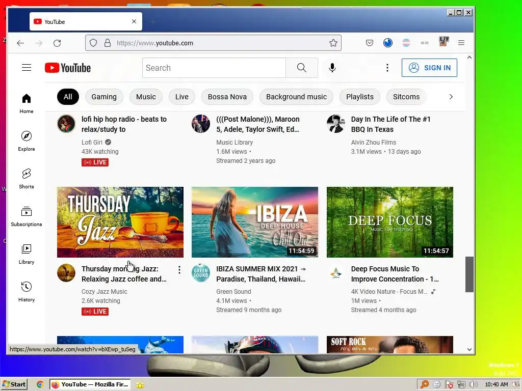
Task: Open History in sidebar
Action: coord(27,292)
